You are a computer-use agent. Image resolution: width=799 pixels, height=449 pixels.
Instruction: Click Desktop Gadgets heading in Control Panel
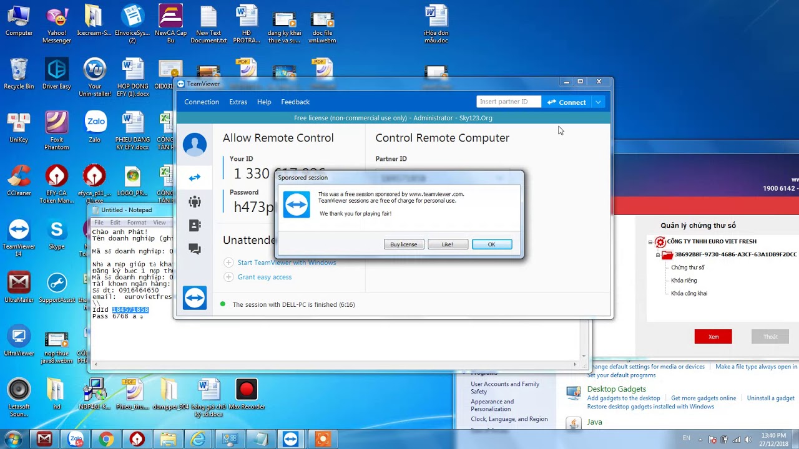(616, 389)
